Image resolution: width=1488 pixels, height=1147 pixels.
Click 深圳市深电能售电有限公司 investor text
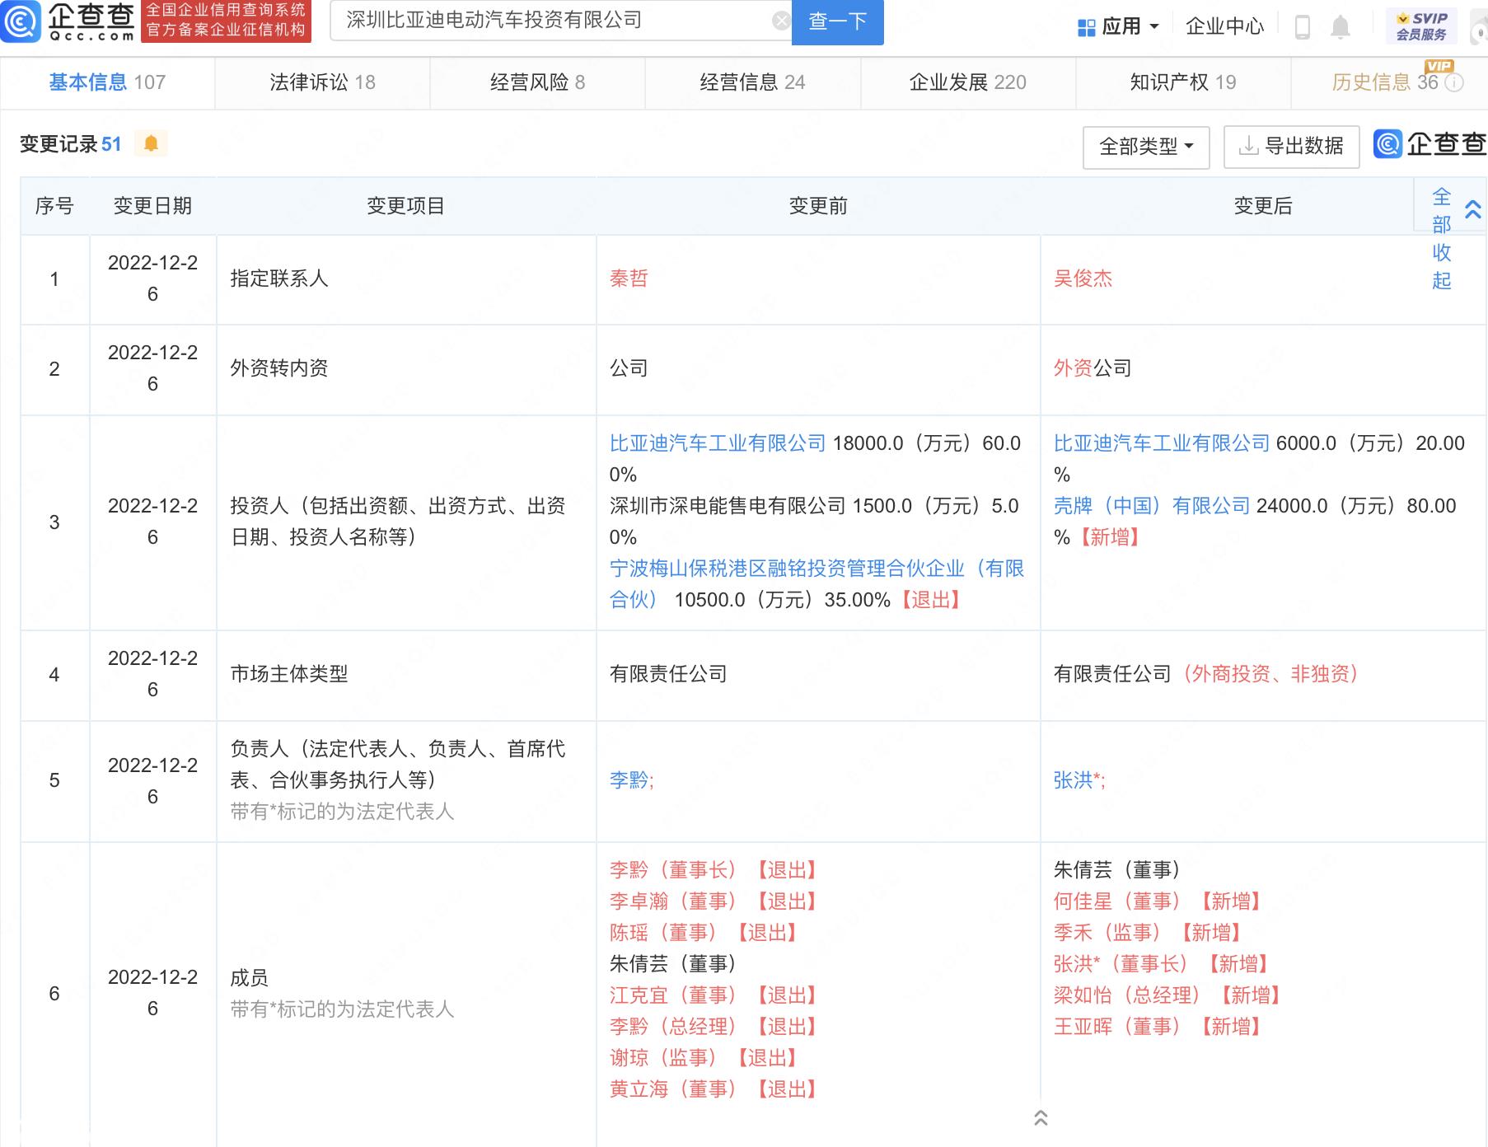[728, 506]
